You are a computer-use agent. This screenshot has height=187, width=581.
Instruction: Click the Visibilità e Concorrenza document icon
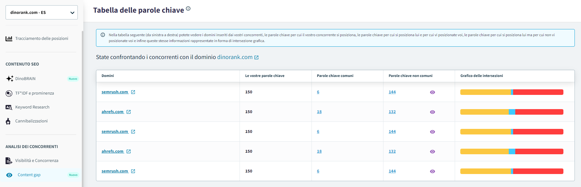[9, 161]
